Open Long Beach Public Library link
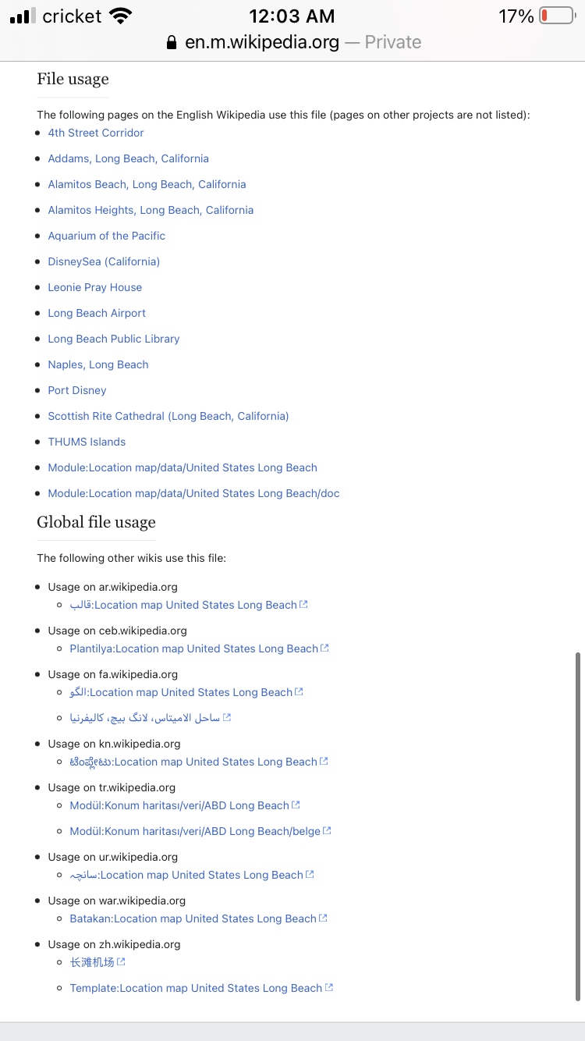Image resolution: width=585 pixels, height=1041 pixels. [x=114, y=339]
